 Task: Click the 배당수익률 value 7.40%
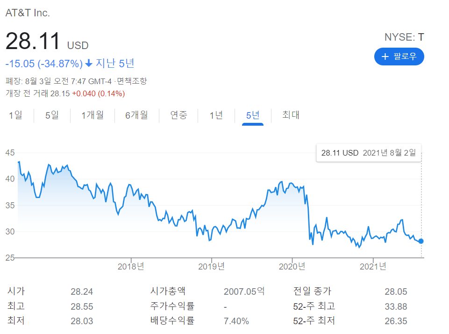point(236,321)
